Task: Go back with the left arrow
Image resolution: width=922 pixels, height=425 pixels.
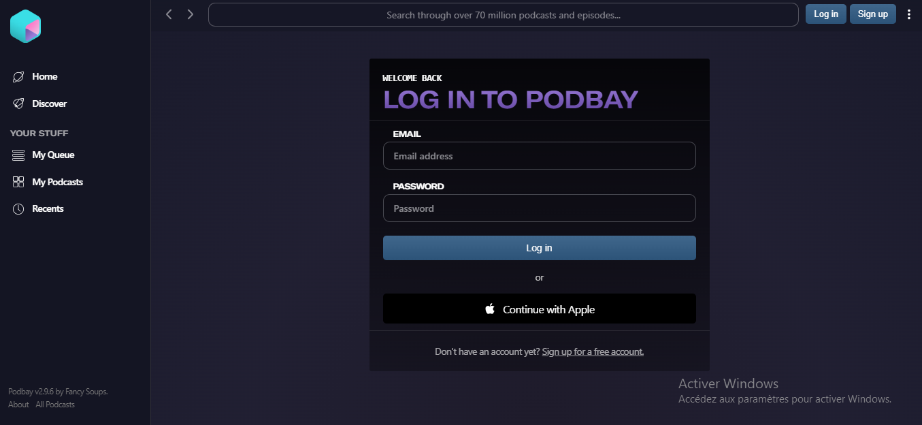Action: 169,14
